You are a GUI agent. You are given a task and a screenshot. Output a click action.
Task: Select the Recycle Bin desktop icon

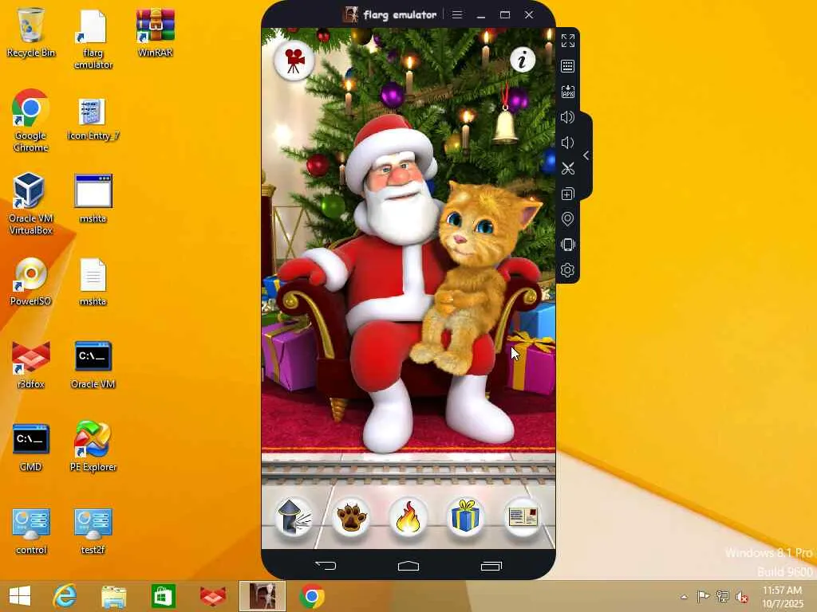pos(31,32)
